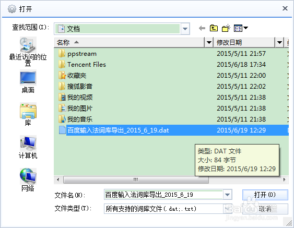294x228 pixels.
Task: Click the scrollbar left arrow
Action: click(x=58, y=179)
